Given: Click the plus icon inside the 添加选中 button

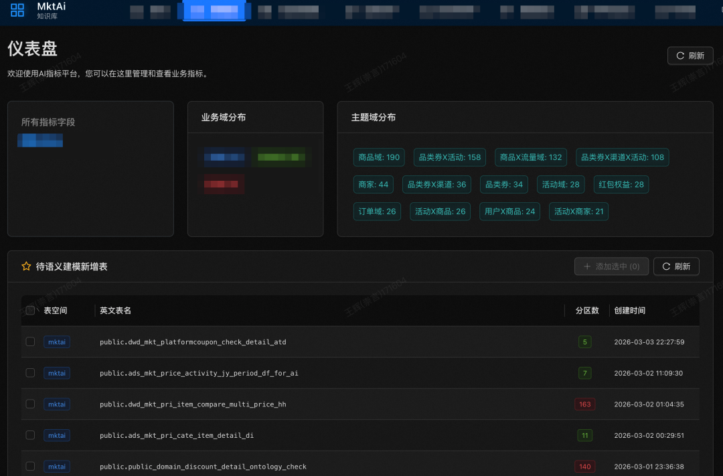Looking at the screenshot, I should 587,266.
